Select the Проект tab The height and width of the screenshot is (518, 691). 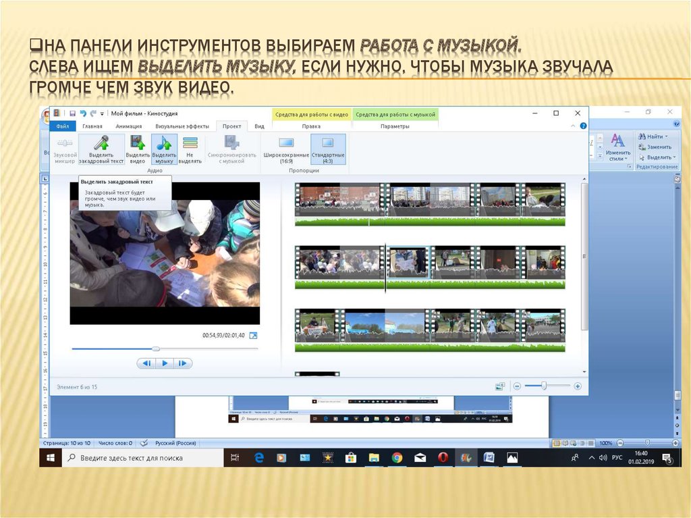point(232,126)
